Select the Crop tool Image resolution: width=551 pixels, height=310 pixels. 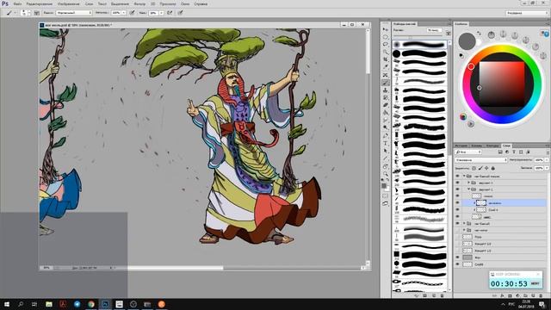[x=386, y=59]
